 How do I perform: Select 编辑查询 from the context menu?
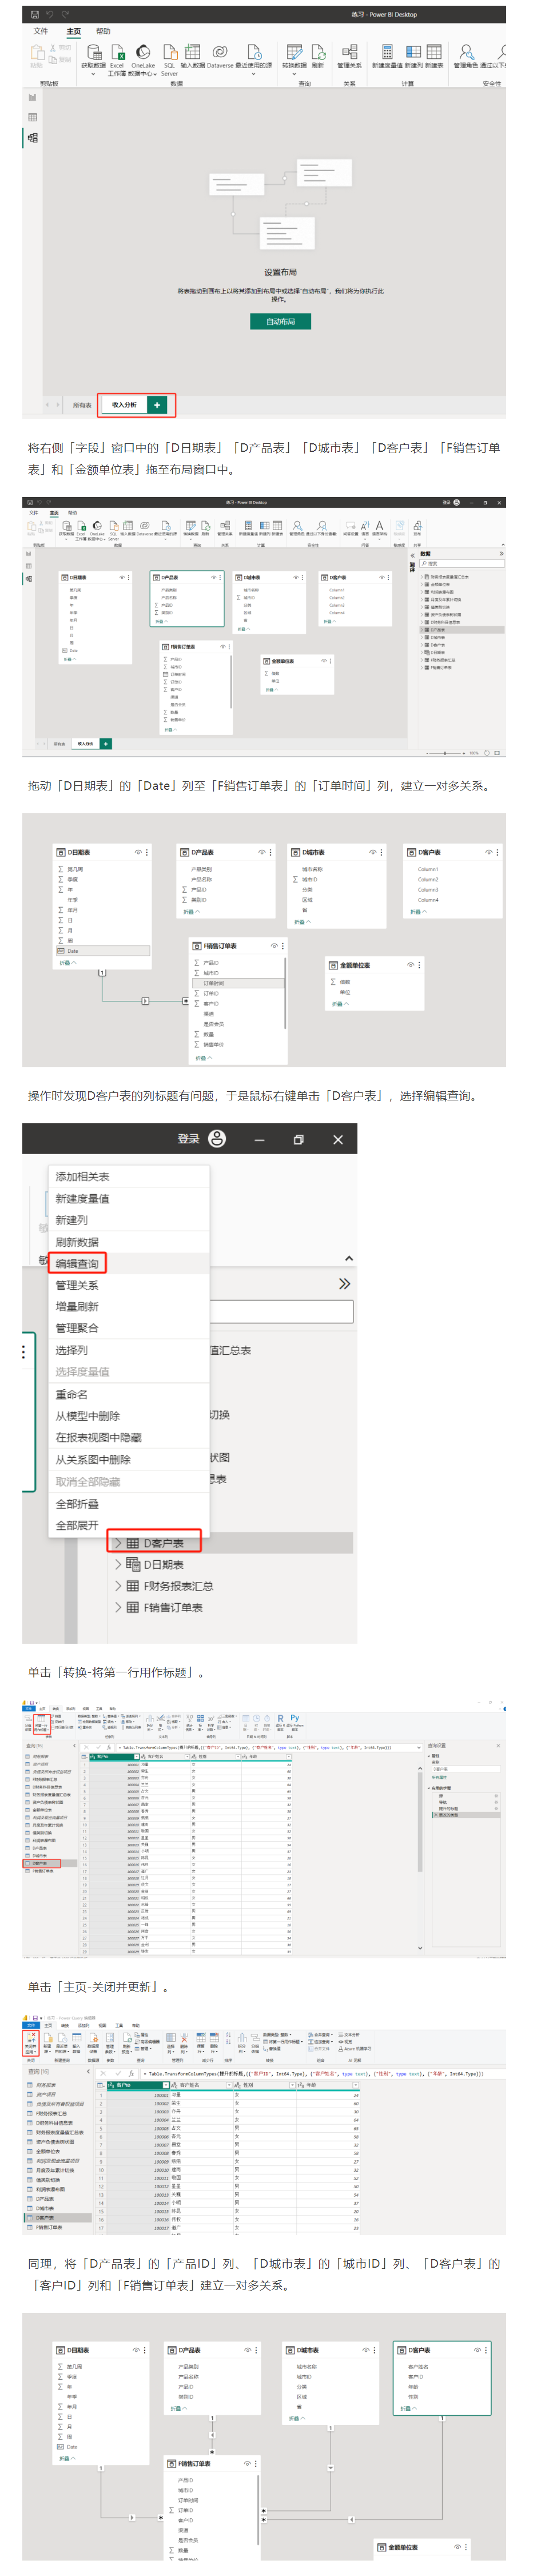click(77, 1263)
